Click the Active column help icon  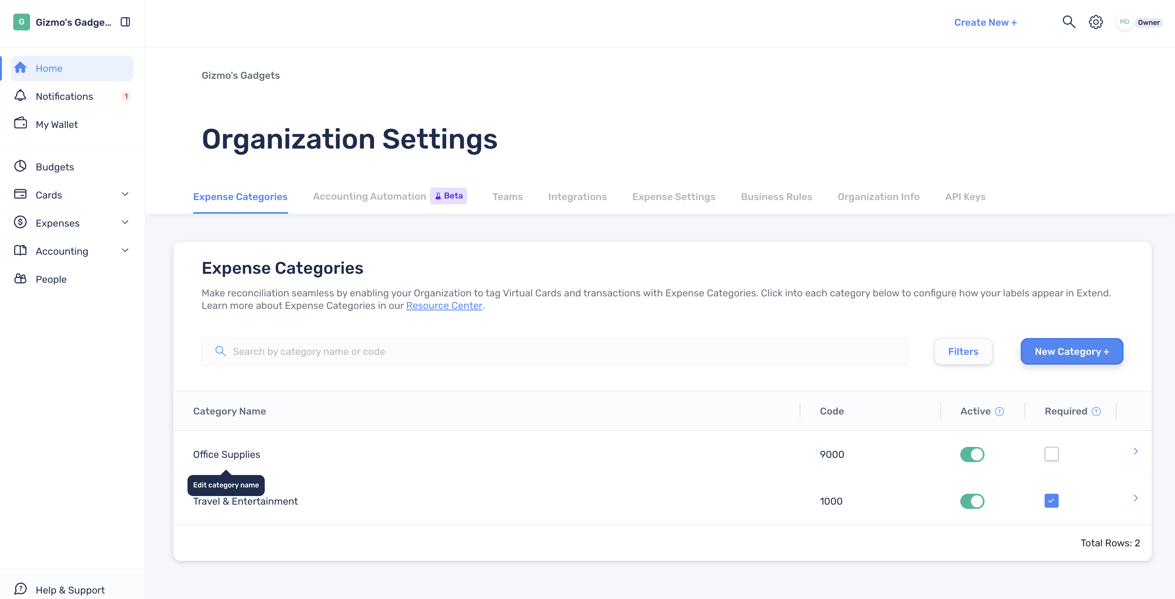tap(999, 411)
